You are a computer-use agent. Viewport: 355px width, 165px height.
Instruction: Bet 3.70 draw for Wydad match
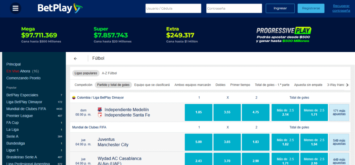point(227,159)
